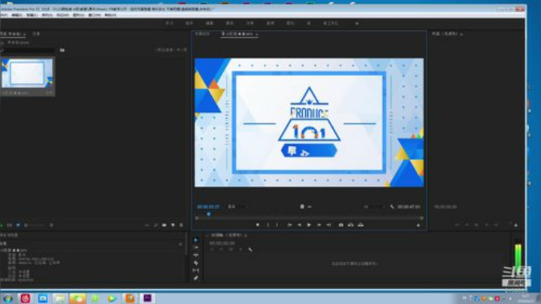The height and width of the screenshot is (304, 541).
Task: Step back one frame in Source monitor
Action: (x=300, y=225)
